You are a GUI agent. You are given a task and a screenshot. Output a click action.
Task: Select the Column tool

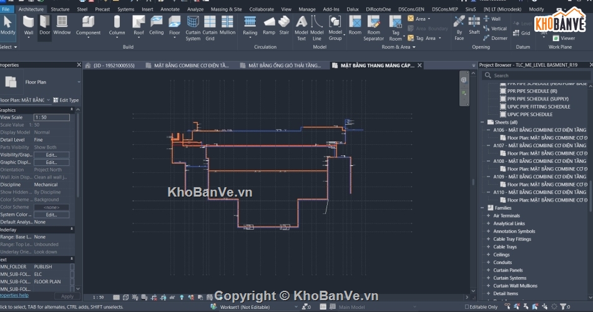[117, 26]
